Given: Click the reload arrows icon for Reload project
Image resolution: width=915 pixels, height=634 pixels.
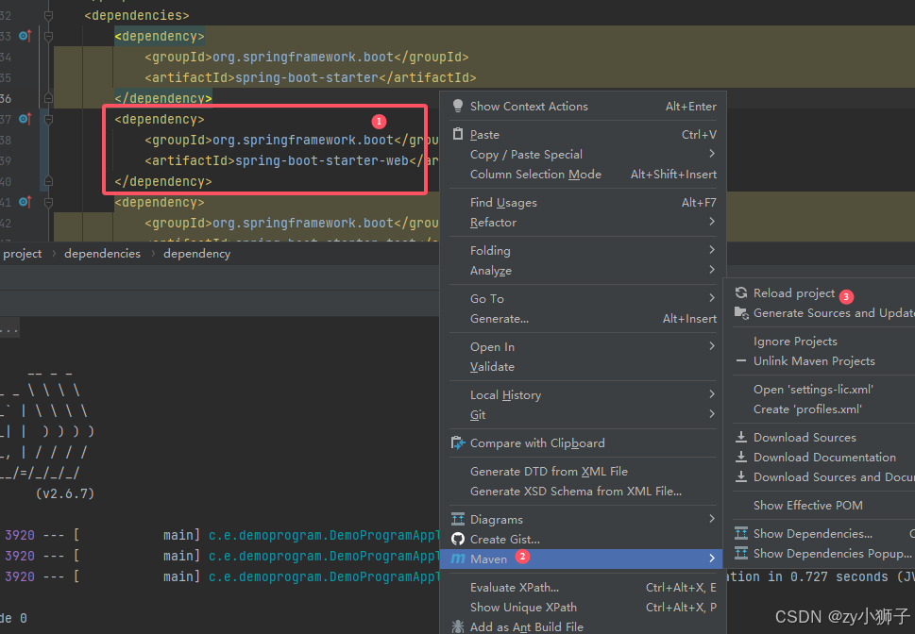Looking at the screenshot, I should click(x=741, y=292).
